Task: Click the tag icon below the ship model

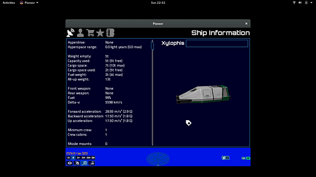Action: click(x=189, y=123)
